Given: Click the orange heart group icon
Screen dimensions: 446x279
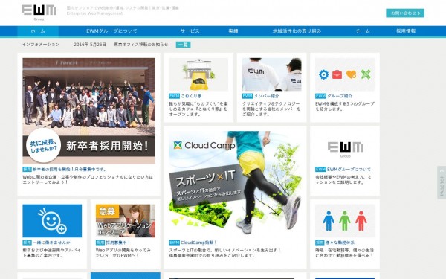Looking at the screenshot, I should point(352,74).
